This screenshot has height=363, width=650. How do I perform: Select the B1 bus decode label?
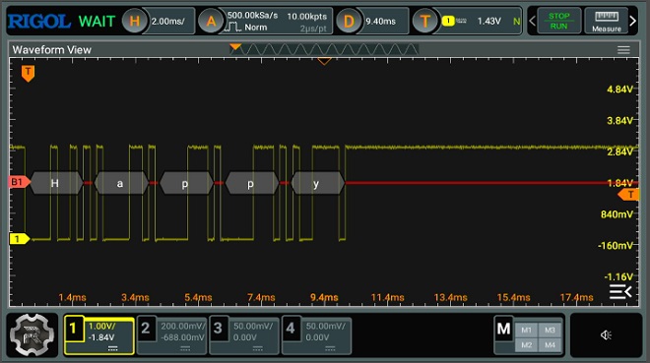(x=19, y=182)
